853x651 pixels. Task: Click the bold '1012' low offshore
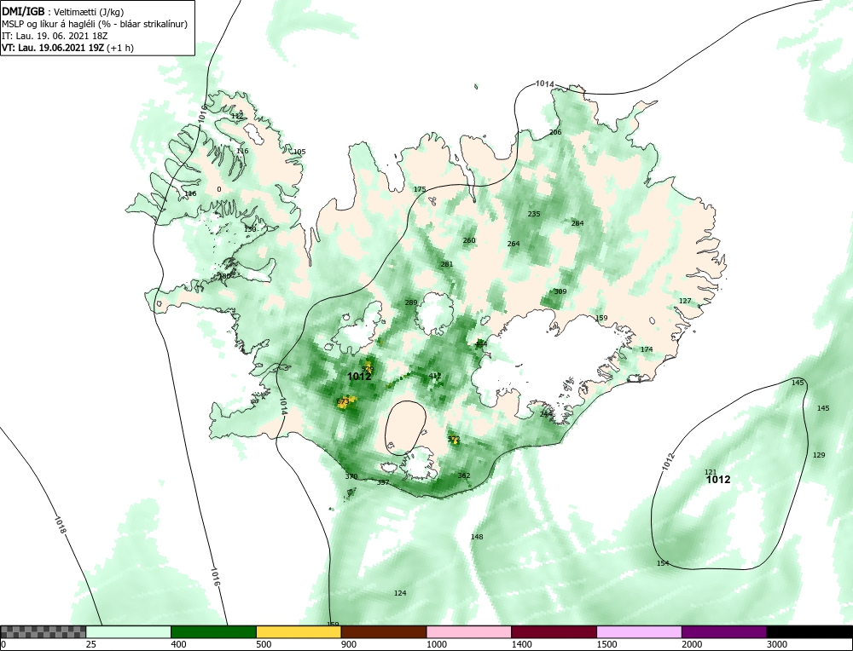tap(718, 480)
